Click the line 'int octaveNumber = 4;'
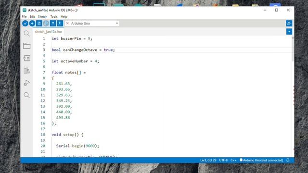The image size is (308, 173). coord(76,61)
